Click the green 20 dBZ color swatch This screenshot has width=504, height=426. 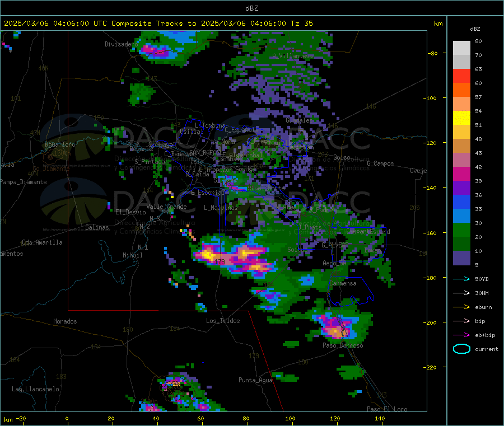coord(461,230)
